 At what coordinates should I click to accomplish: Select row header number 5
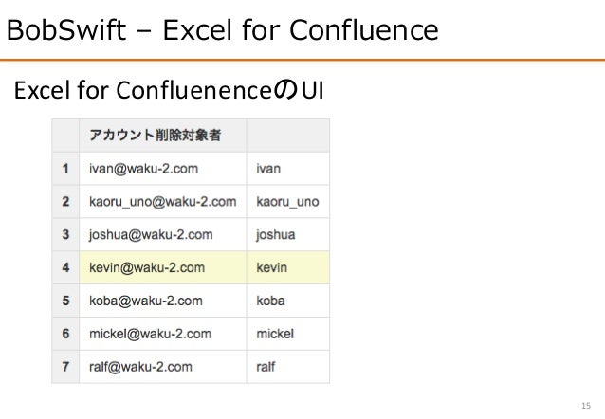pos(65,301)
